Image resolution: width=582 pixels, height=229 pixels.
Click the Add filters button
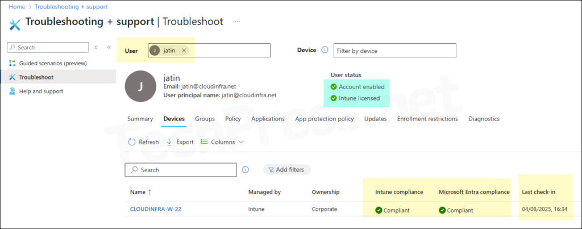(287, 169)
